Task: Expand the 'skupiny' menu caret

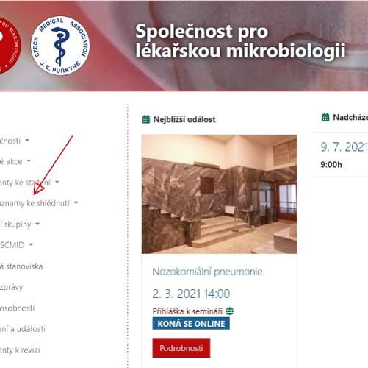Action: pyautogui.click(x=37, y=224)
